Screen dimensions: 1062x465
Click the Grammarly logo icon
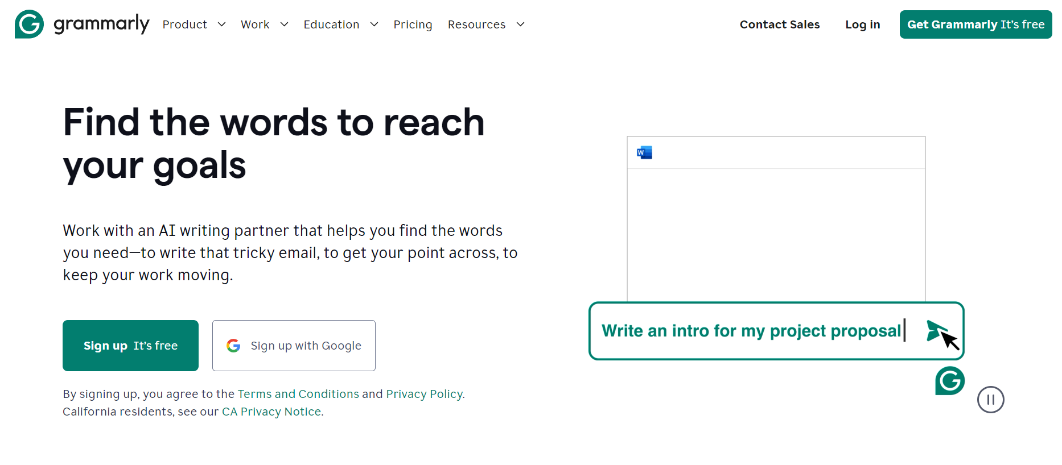click(x=29, y=24)
